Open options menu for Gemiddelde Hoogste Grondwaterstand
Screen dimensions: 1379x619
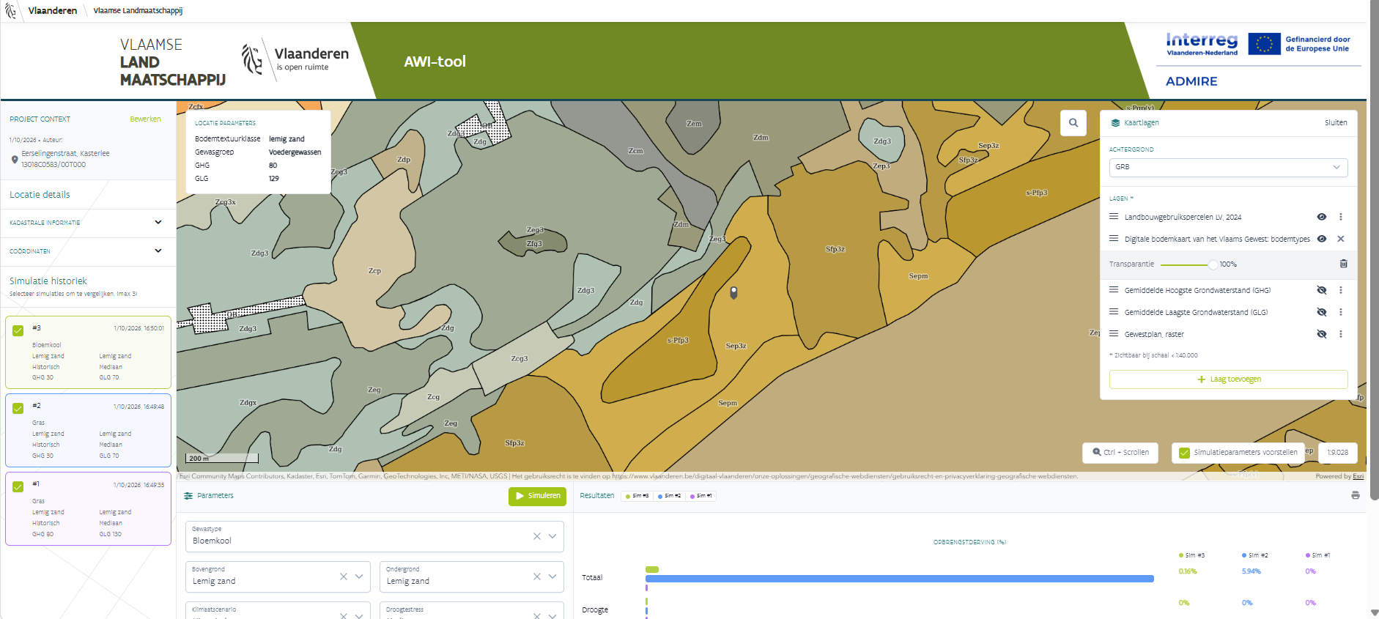tap(1341, 290)
